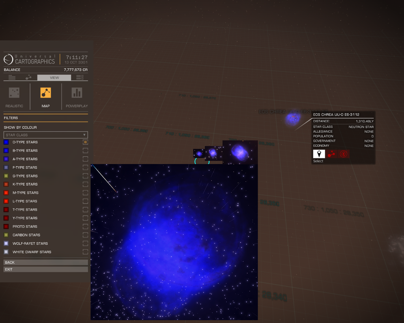
Task: Select the Realistic view mode icon
Action: pyautogui.click(x=14, y=93)
